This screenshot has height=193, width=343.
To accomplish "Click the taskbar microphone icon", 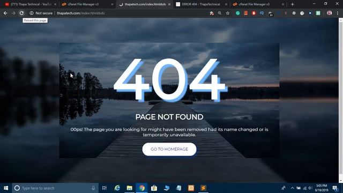I will coord(93,188).
